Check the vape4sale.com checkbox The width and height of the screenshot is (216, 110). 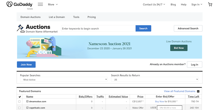click(x=19, y=108)
